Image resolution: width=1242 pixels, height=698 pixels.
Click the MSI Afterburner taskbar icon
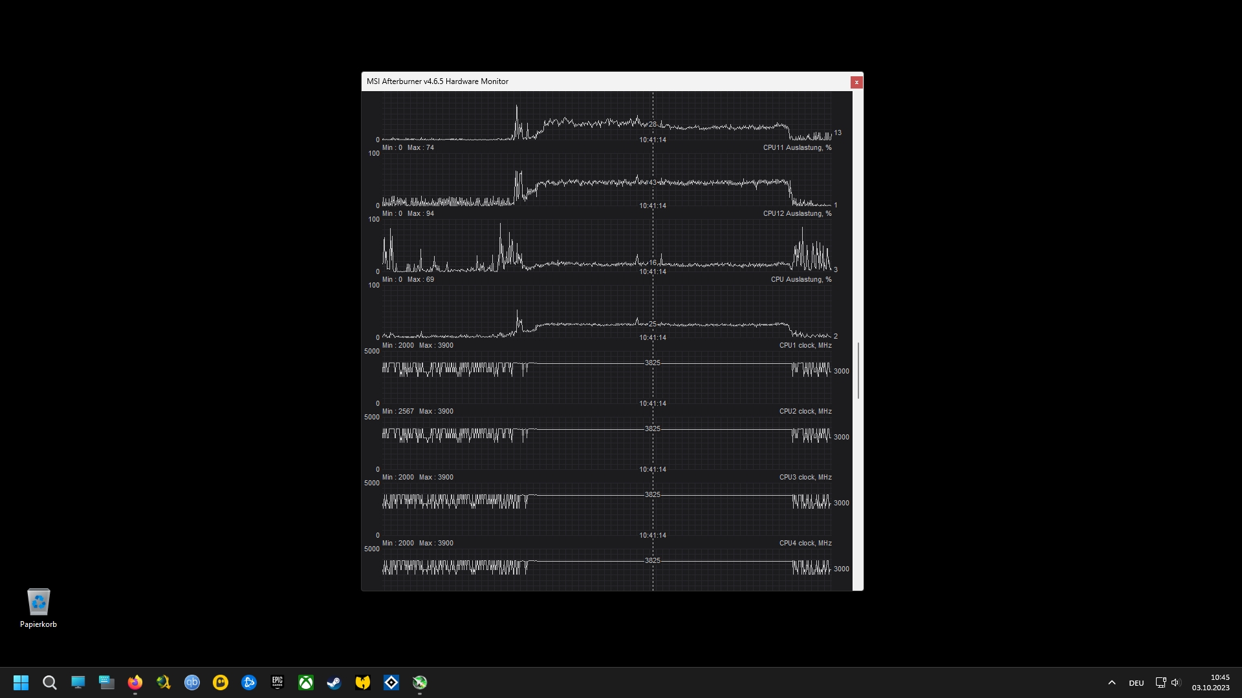tap(420, 682)
